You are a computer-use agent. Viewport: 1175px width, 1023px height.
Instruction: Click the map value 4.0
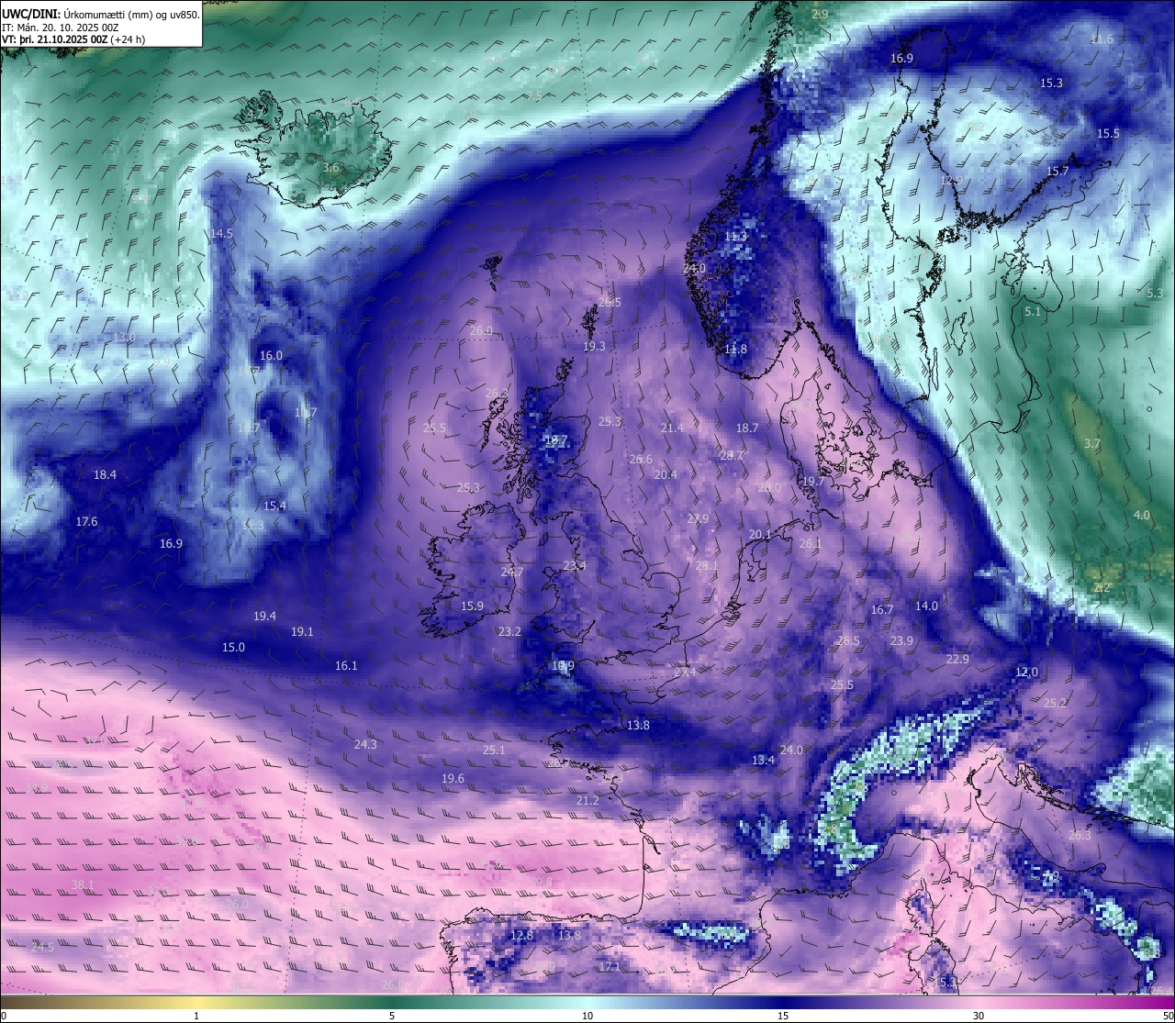(1142, 516)
